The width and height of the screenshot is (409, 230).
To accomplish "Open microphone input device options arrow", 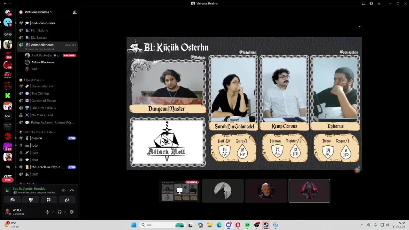I will 53,212.
